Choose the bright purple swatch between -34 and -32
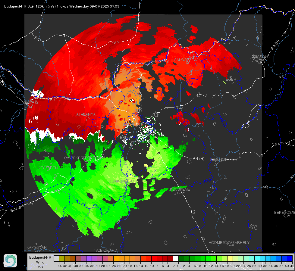 89,258
